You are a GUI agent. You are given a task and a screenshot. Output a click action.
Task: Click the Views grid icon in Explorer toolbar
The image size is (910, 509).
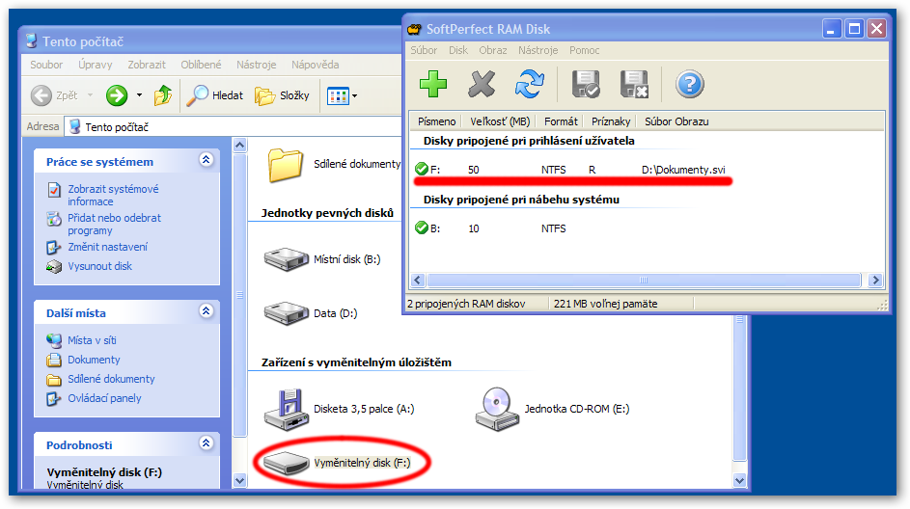coord(338,95)
